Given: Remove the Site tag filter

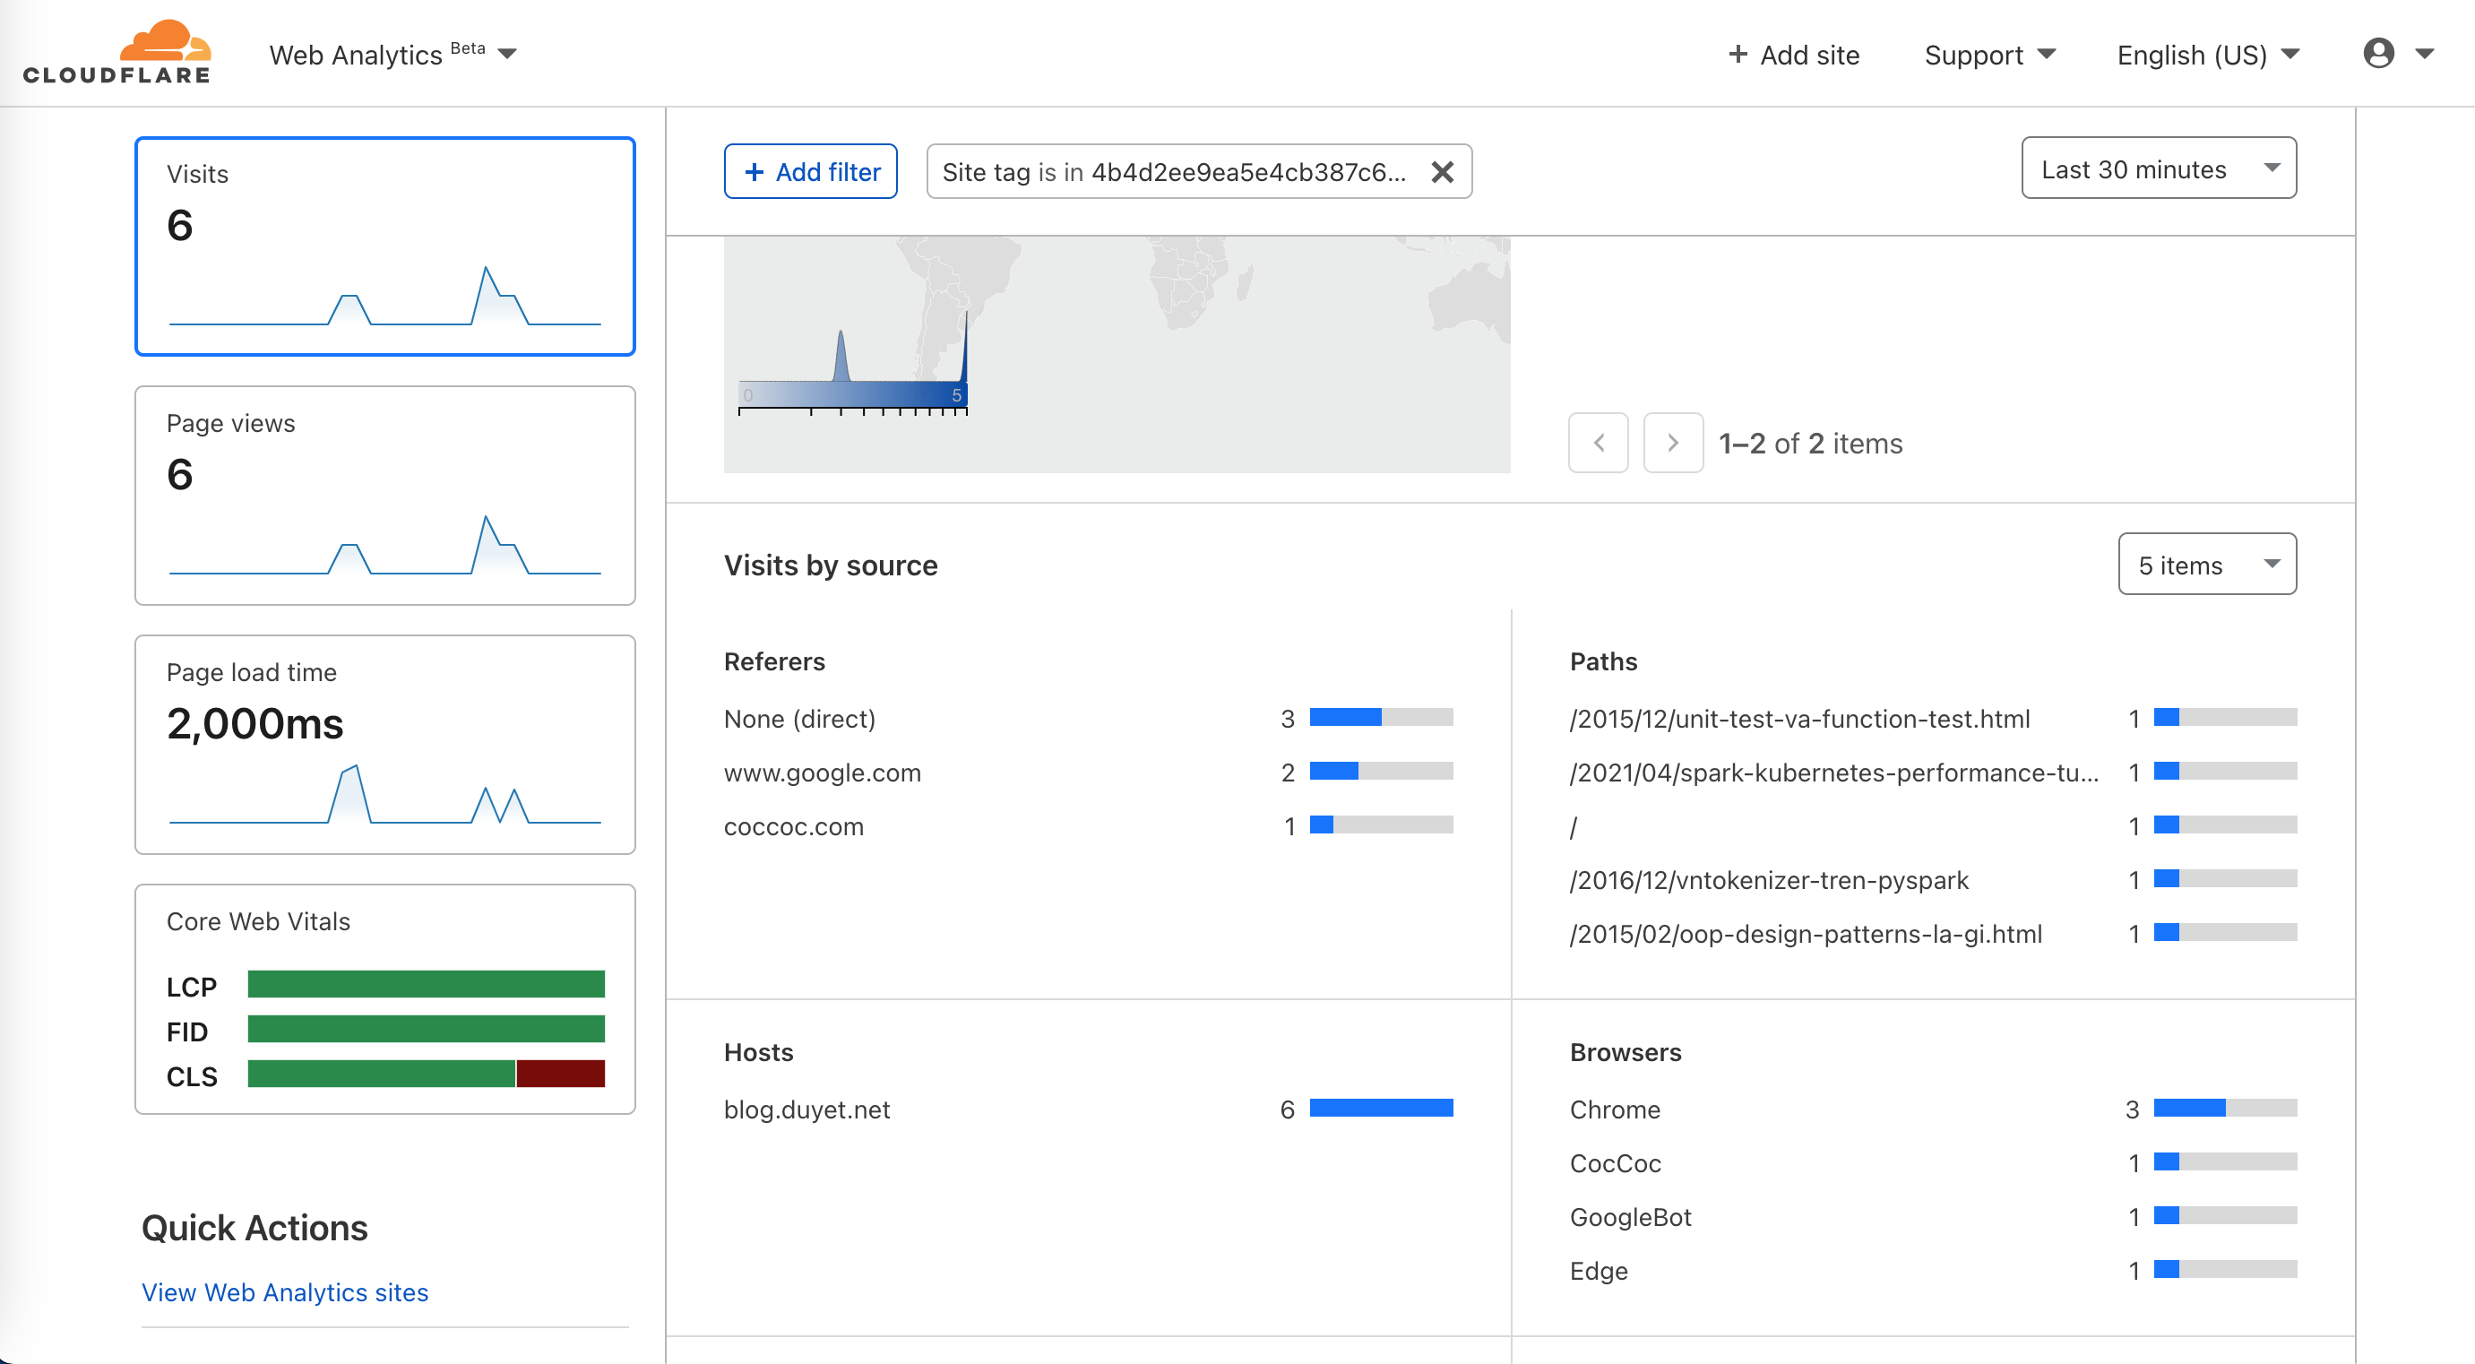Looking at the screenshot, I should pos(1441,172).
